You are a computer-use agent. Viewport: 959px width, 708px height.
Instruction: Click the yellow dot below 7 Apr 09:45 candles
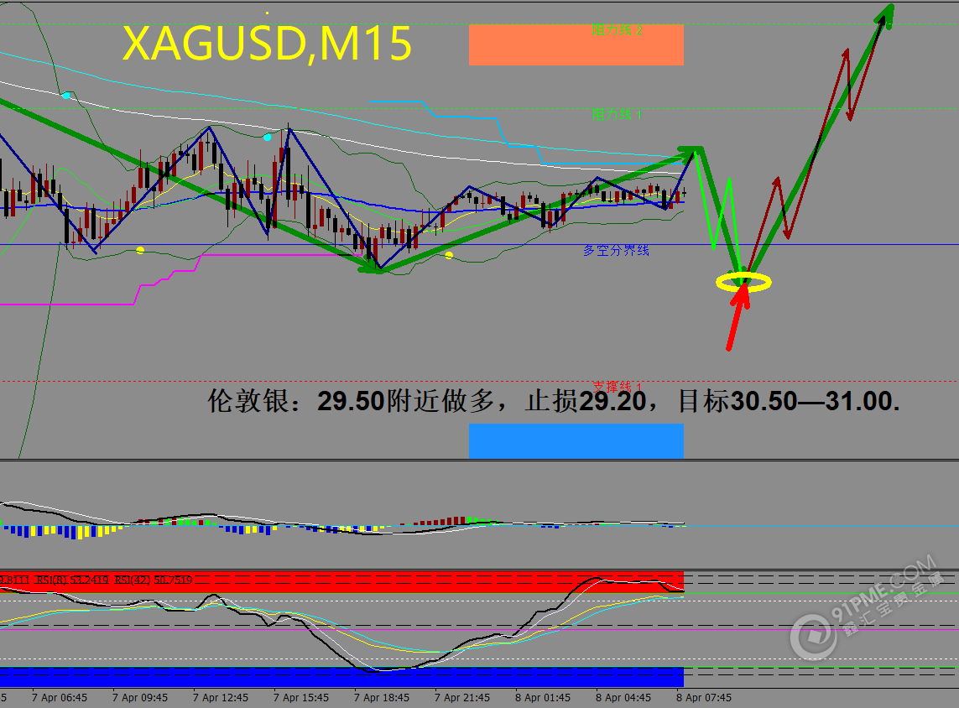pos(140,250)
